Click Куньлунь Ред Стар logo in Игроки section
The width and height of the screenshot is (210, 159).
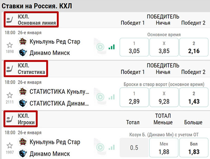click(x=23, y=142)
